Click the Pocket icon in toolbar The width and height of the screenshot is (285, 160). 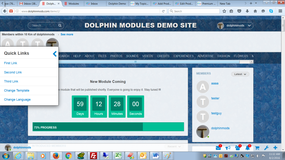tap(239, 11)
